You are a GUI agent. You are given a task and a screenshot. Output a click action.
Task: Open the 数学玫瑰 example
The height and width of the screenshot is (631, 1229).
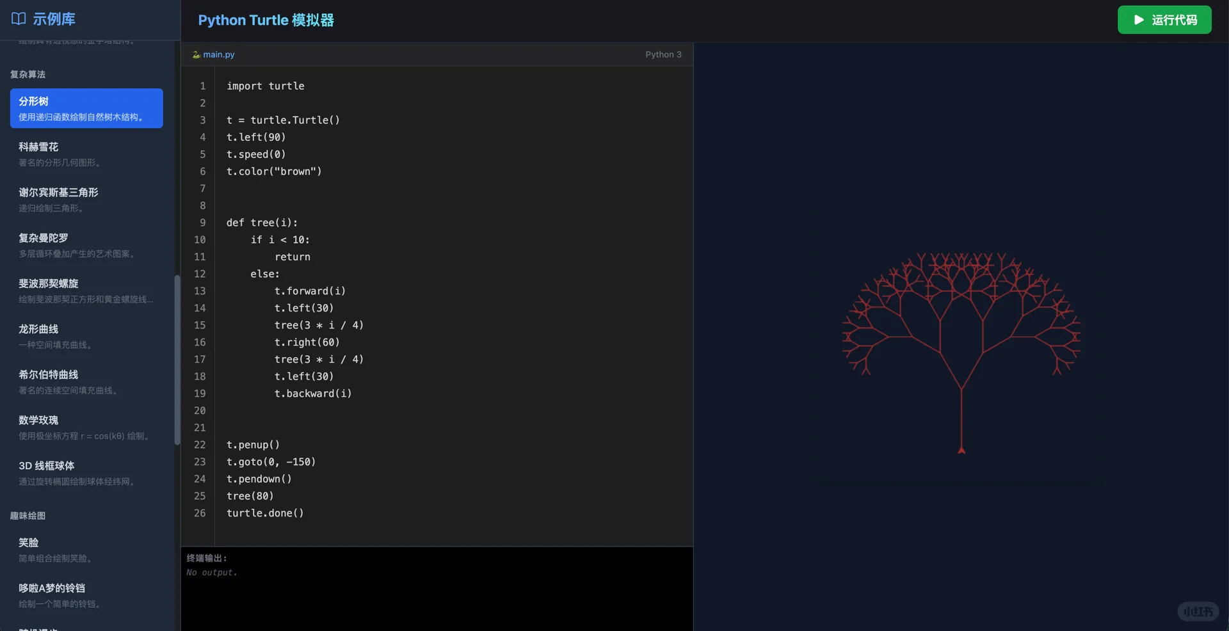tap(86, 427)
